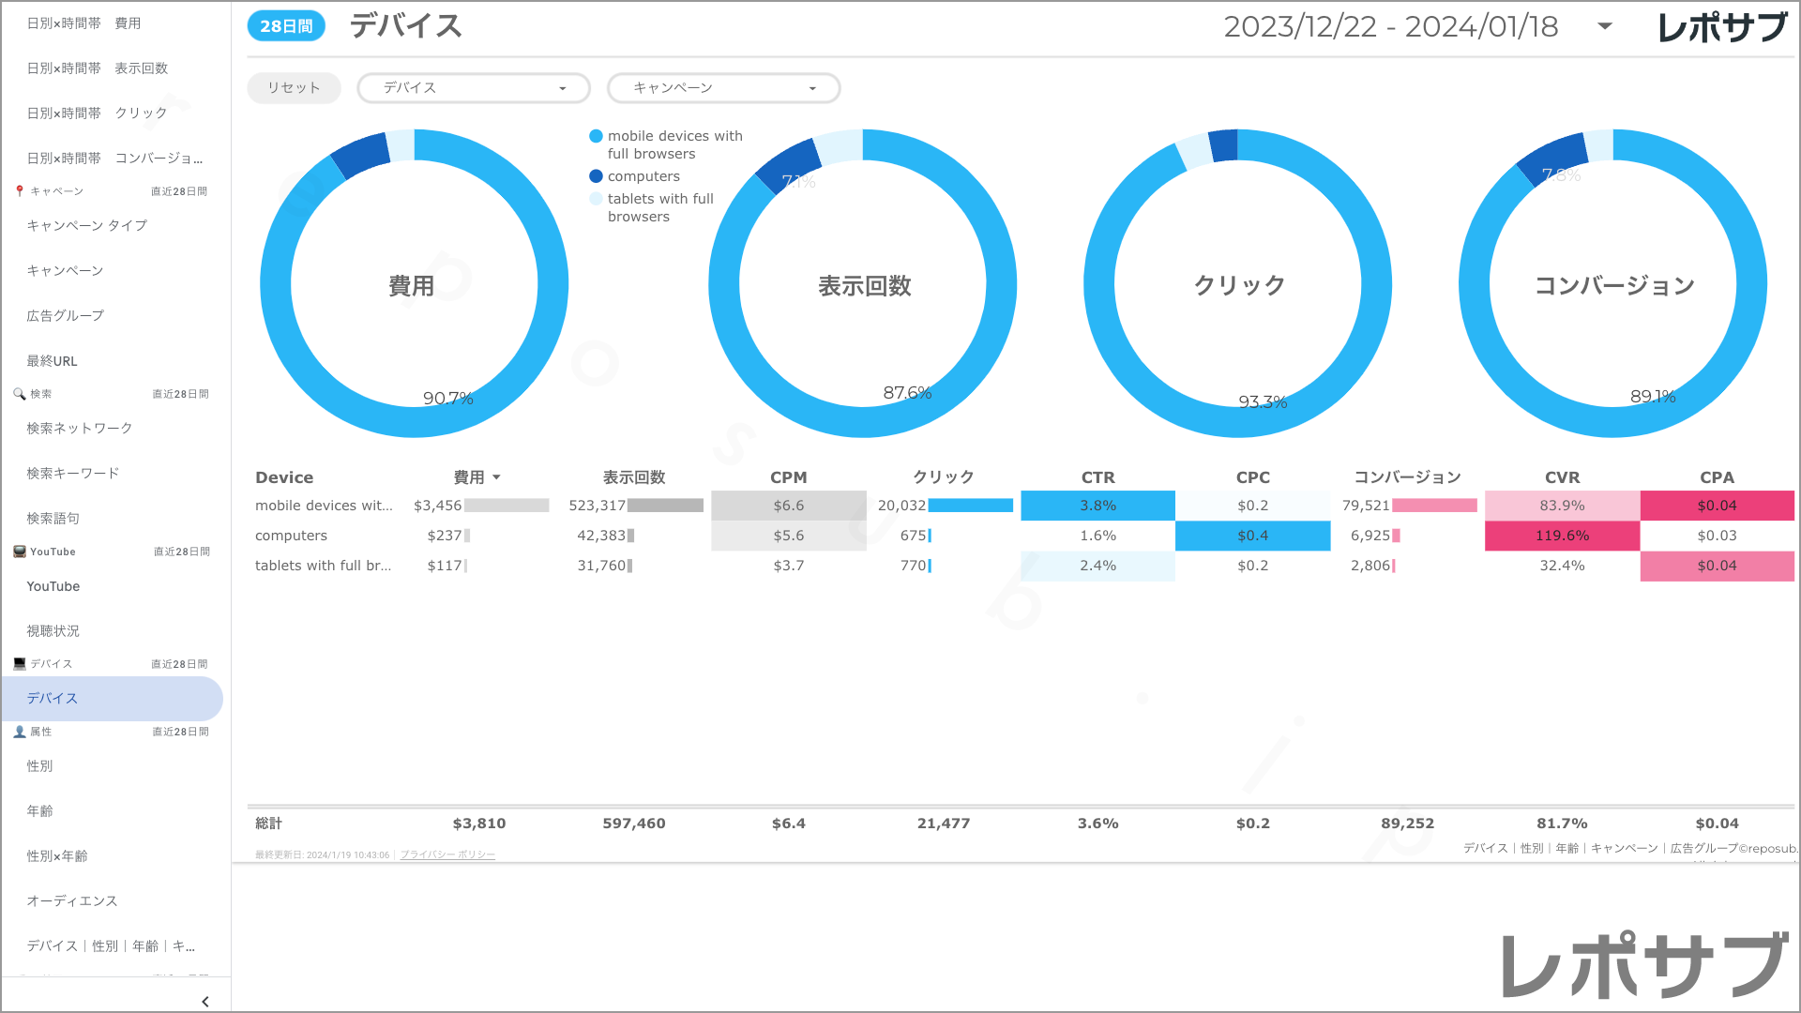Expand the date range picker arrow
Viewport: 1801px width, 1013px height.
pos(1605,26)
